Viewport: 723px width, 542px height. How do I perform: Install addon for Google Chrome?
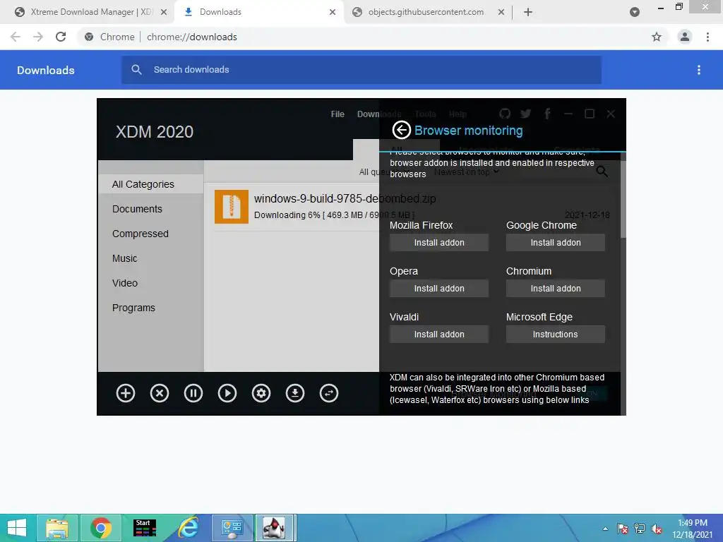556,243
